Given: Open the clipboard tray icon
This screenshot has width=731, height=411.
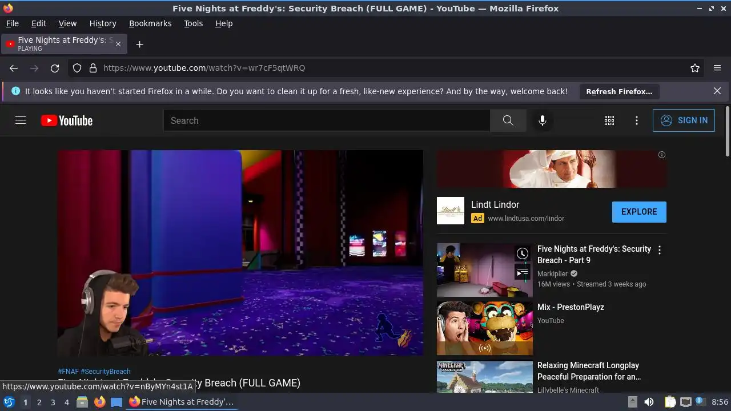Looking at the screenshot, I should [670, 402].
